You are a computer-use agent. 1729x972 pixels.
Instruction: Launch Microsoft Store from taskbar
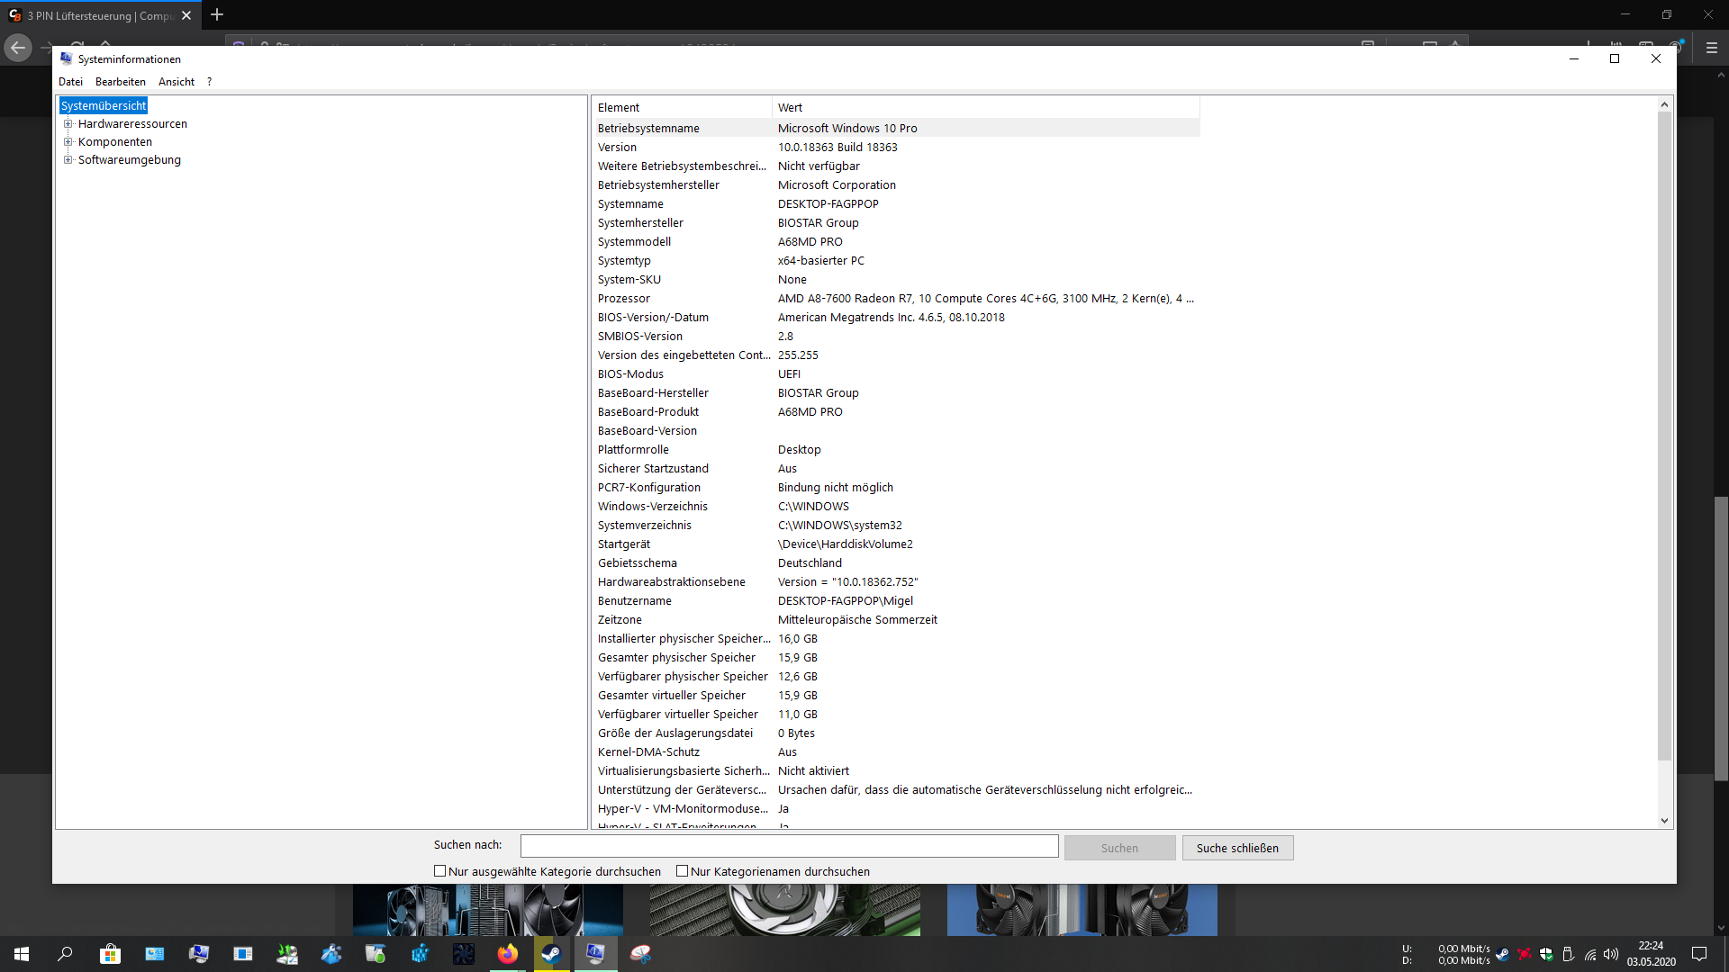110,954
